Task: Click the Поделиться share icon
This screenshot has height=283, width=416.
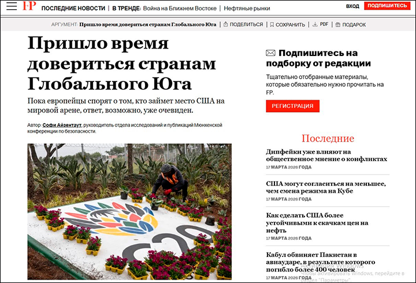Action: click(x=226, y=25)
